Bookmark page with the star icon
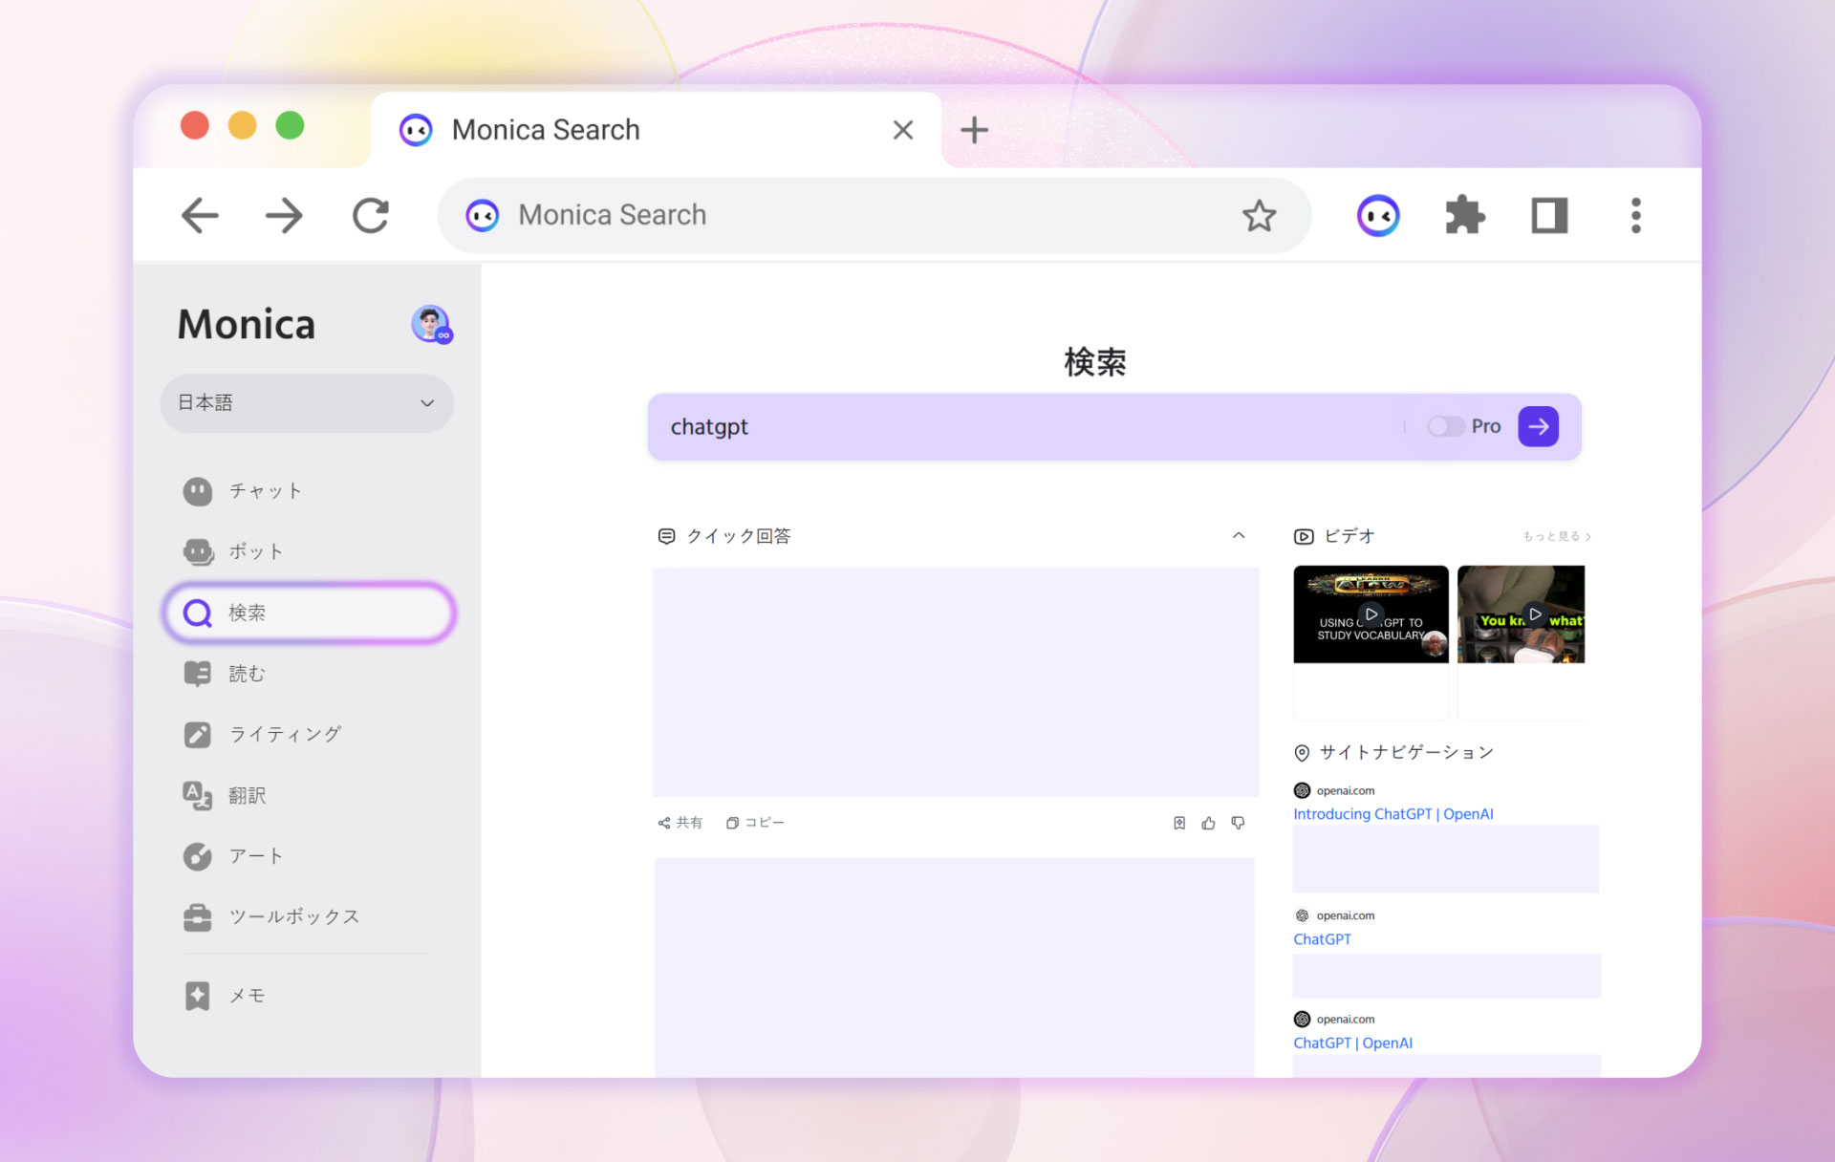Viewport: 1835px width, 1162px height. point(1259,216)
